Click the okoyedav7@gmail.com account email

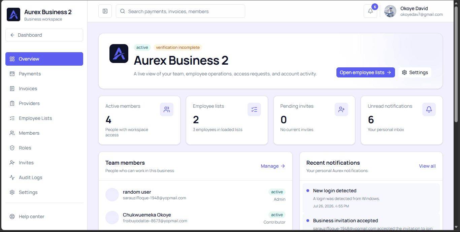coord(422,14)
